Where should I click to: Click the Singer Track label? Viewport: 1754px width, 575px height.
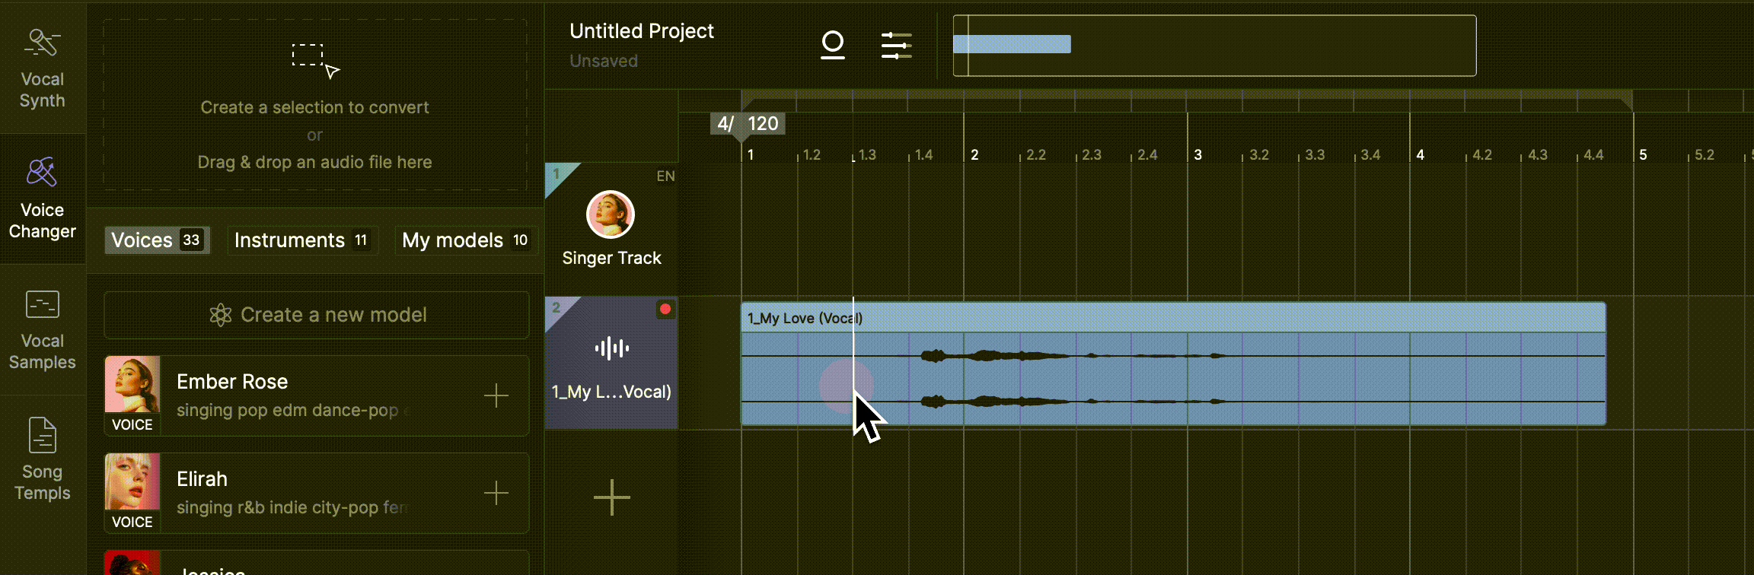(611, 258)
